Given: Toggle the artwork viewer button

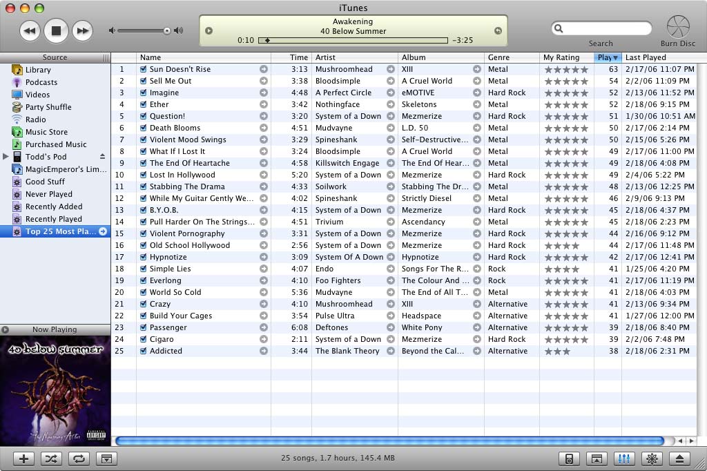Looking at the screenshot, I should coord(106,459).
